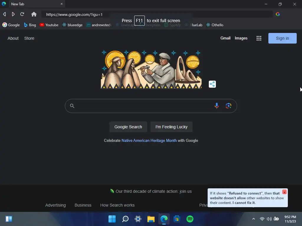Open Native American Heritage Month link
302x226 pixels.
click(149, 140)
